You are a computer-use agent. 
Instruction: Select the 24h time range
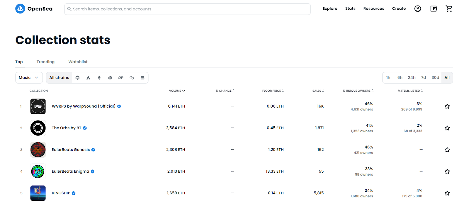(x=412, y=78)
